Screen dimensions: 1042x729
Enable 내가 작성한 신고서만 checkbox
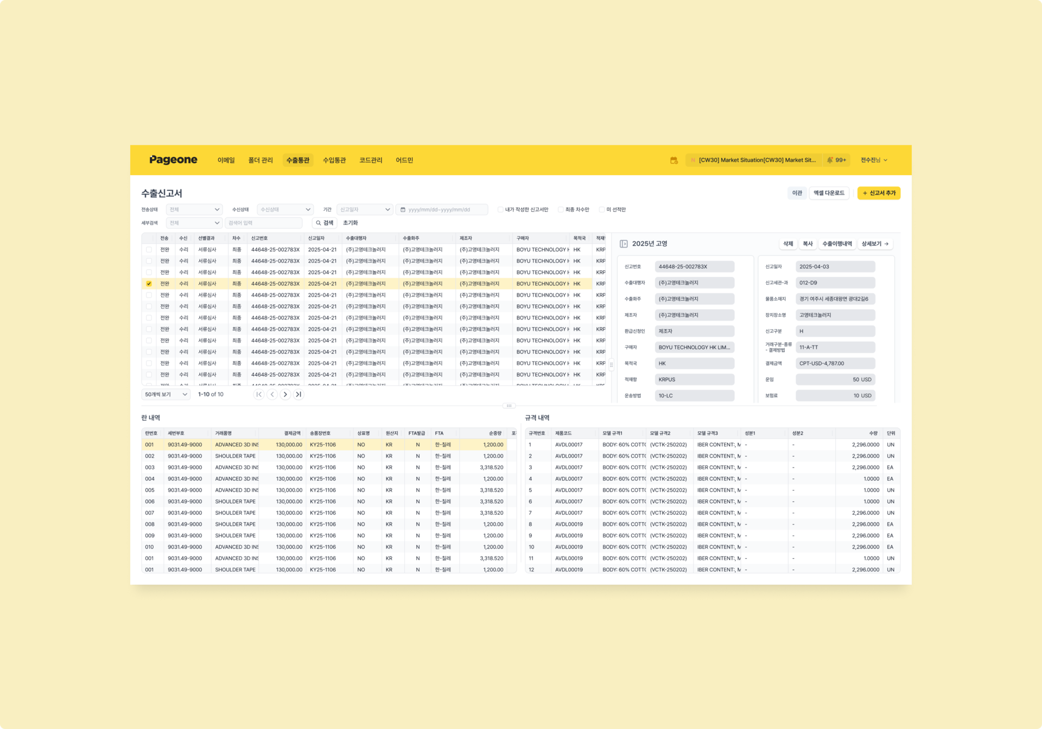point(500,209)
